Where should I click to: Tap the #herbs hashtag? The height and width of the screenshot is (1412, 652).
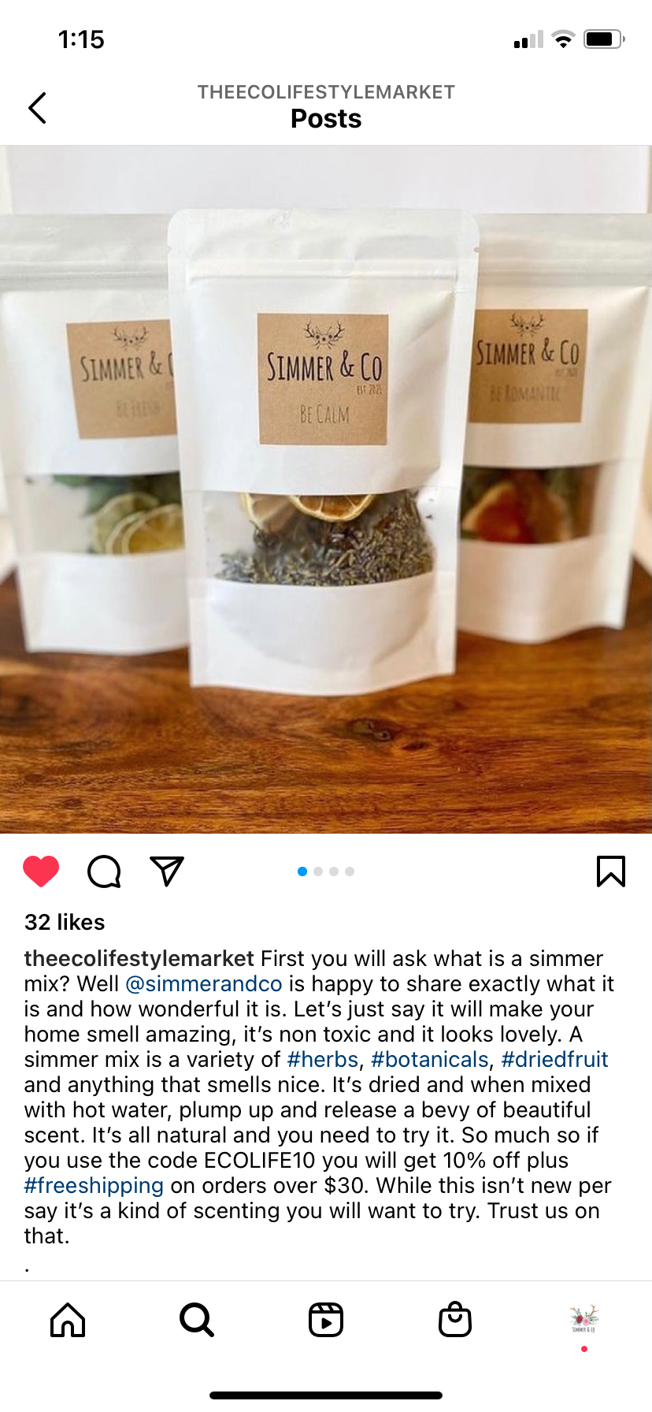(x=323, y=1060)
